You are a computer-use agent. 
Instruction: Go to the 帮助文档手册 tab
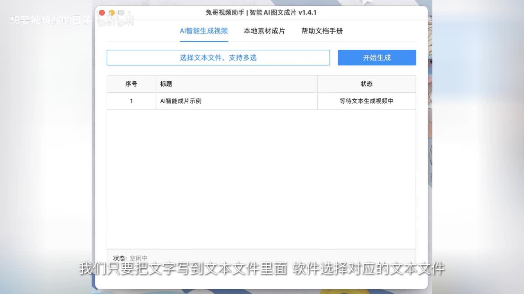pos(322,31)
